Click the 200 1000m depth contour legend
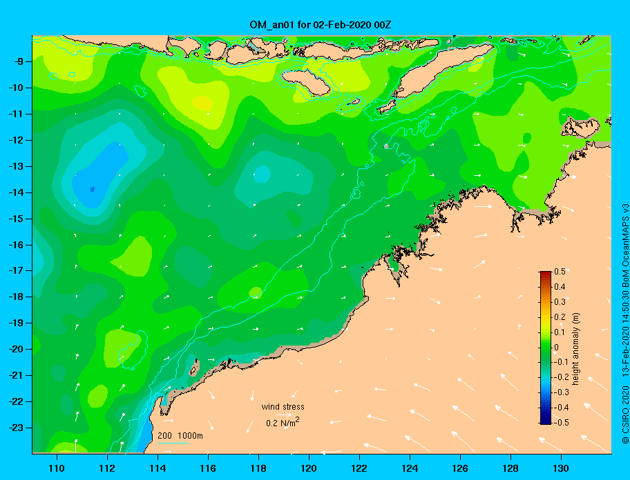The height and width of the screenshot is (480, 630). 180,436
